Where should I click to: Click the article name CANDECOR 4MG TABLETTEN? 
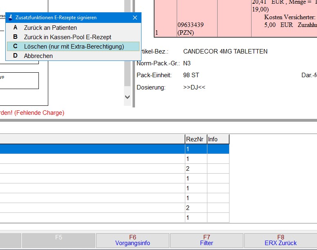click(x=225, y=51)
